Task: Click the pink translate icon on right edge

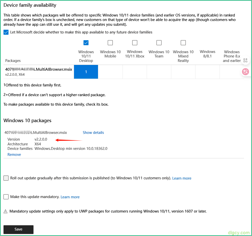Action: click(x=245, y=72)
